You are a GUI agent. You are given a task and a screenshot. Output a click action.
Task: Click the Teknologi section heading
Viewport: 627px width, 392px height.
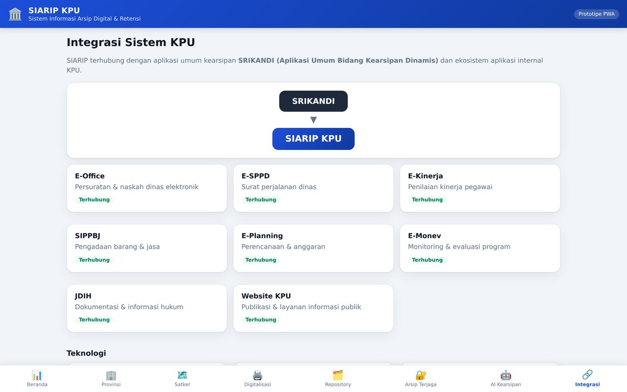86,353
